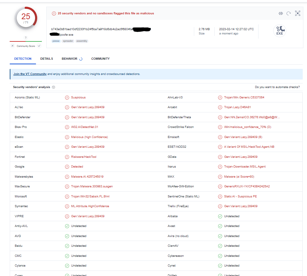This screenshot has width=307, height=276.
Task: Click the A Variant Of MSIL/HackTool.Agent.NB result
Action: 249,147
